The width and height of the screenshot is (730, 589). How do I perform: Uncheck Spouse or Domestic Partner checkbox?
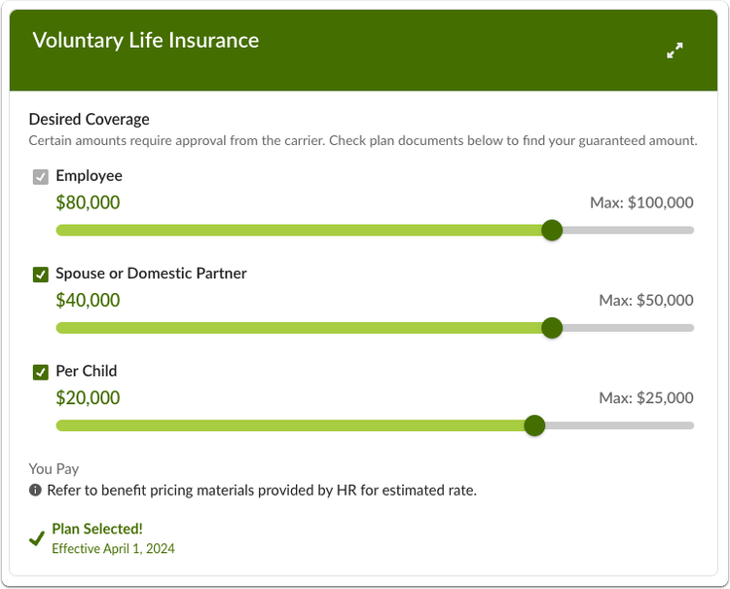click(41, 275)
